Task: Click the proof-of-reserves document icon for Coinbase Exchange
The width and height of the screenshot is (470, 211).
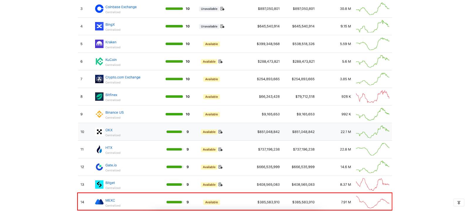Action: [222, 9]
